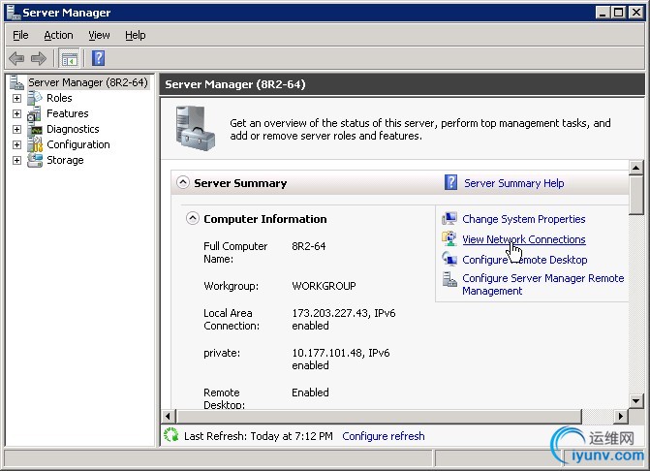The width and height of the screenshot is (650, 471).
Task: Open View Network Connections link
Action: pyautogui.click(x=523, y=239)
